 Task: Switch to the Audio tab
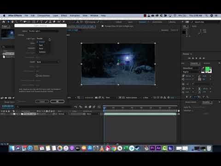pos(194,26)
